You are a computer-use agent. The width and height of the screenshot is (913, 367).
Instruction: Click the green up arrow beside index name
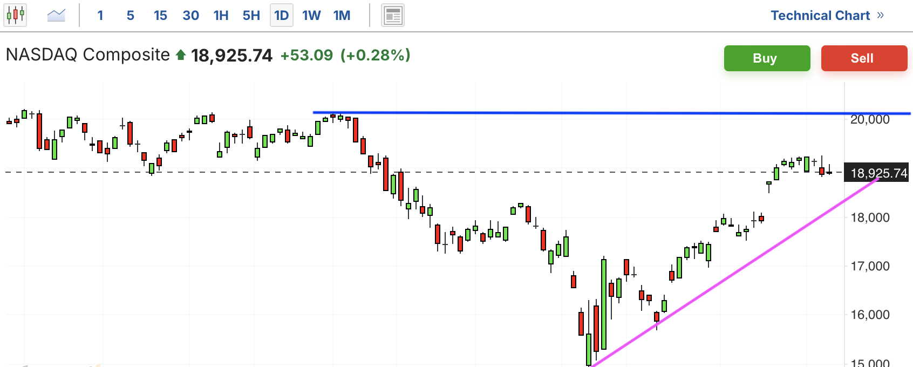(181, 55)
